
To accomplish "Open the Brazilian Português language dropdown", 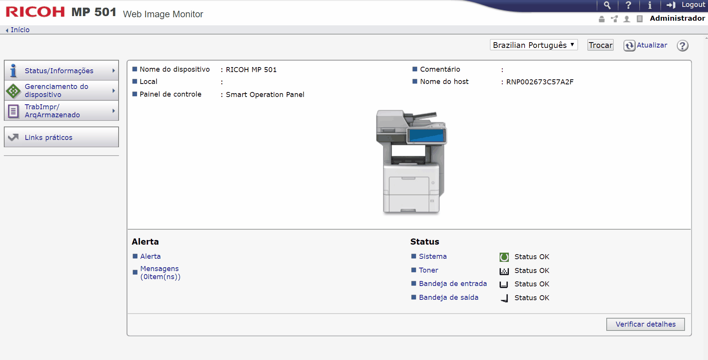I will [x=533, y=45].
